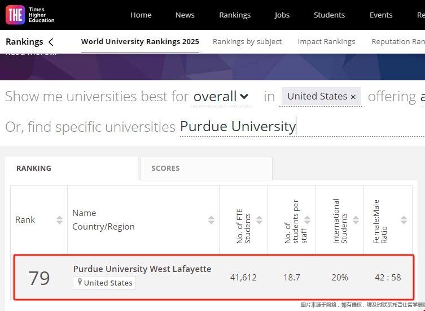Click the THE Times Higher Education logo
425x311 pixels.
30,15
